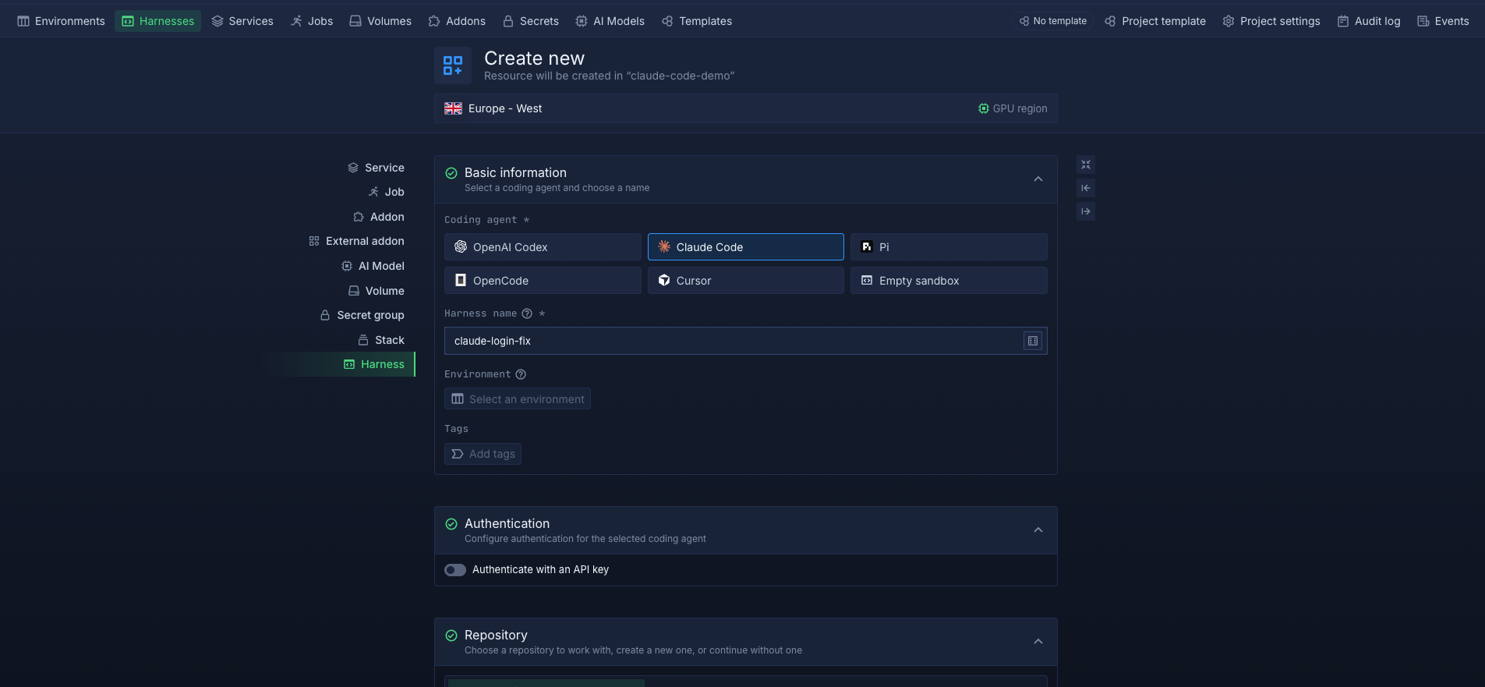Screen dimensions: 1485x687
Task: Select AI Model in the resource type sidebar
Action: 373,266
